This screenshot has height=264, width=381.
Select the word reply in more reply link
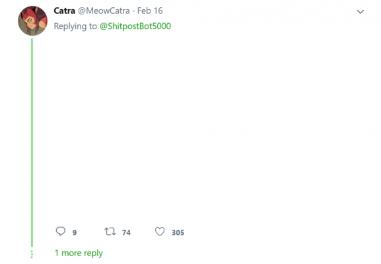93,253
